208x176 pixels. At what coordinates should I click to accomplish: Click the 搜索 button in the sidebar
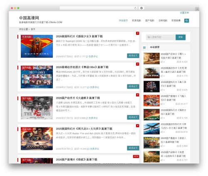click(181, 37)
